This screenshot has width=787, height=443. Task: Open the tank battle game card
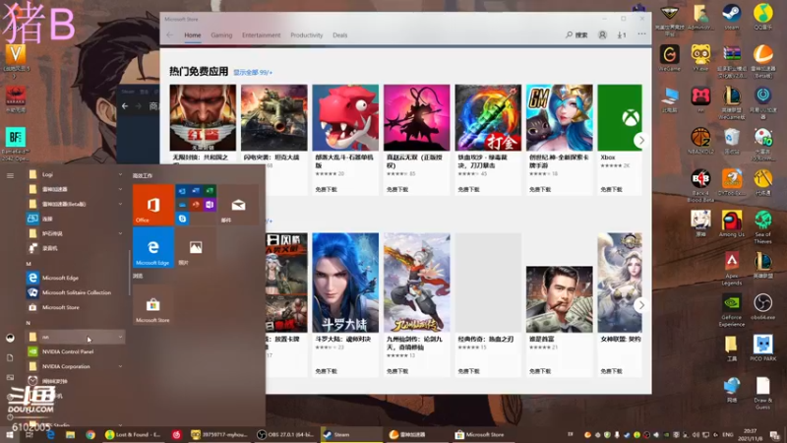pyautogui.click(x=274, y=139)
